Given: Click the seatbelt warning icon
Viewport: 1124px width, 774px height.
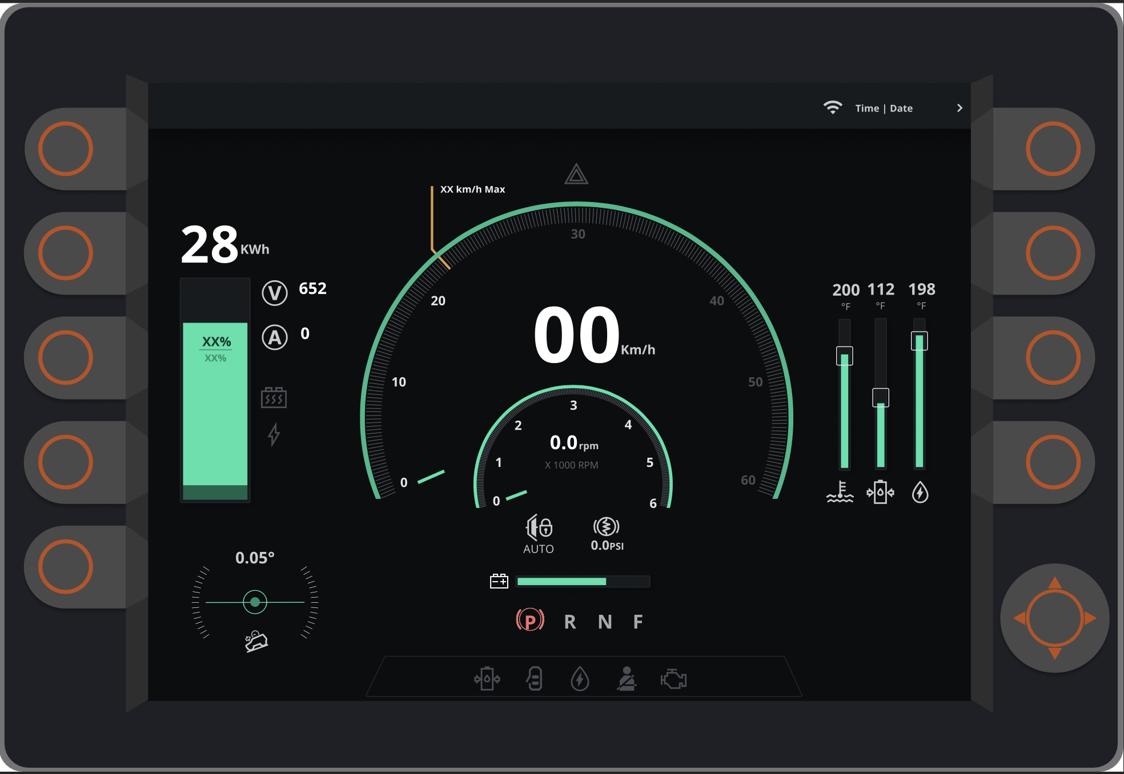Looking at the screenshot, I should coord(627,679).
